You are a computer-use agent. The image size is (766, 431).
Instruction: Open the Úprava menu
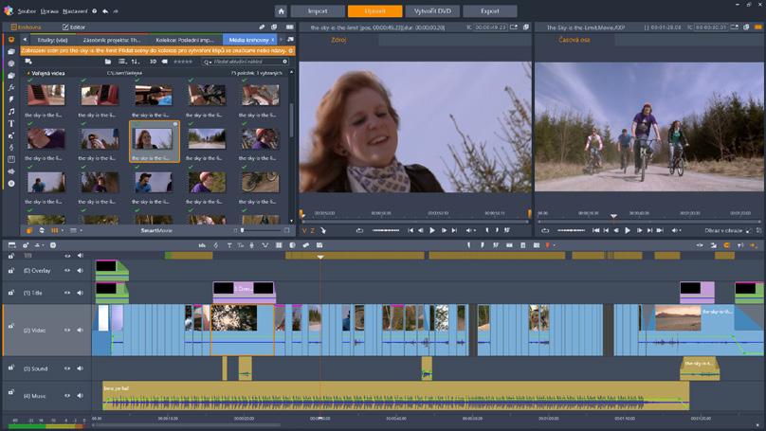49,10
